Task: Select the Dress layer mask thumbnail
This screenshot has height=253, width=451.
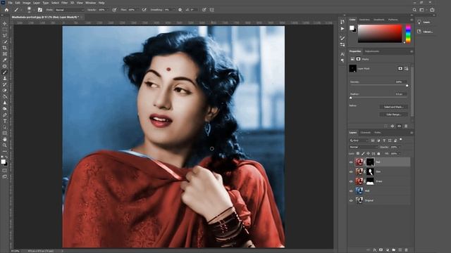Action: pos(370,181)
